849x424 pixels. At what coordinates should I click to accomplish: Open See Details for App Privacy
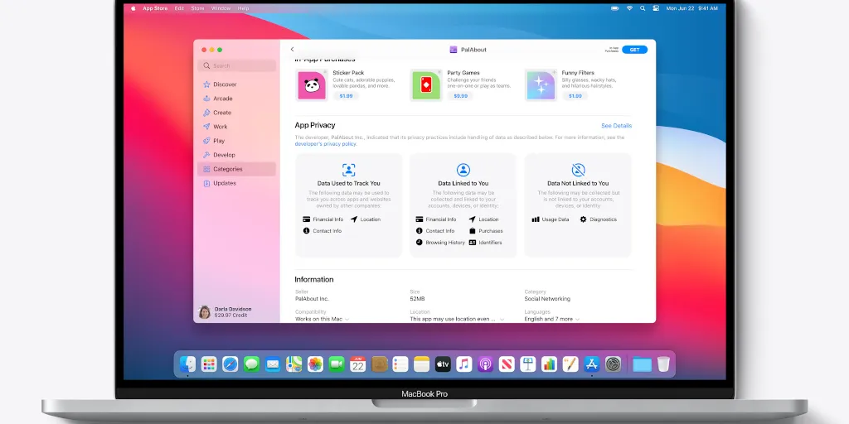[616, 126]
